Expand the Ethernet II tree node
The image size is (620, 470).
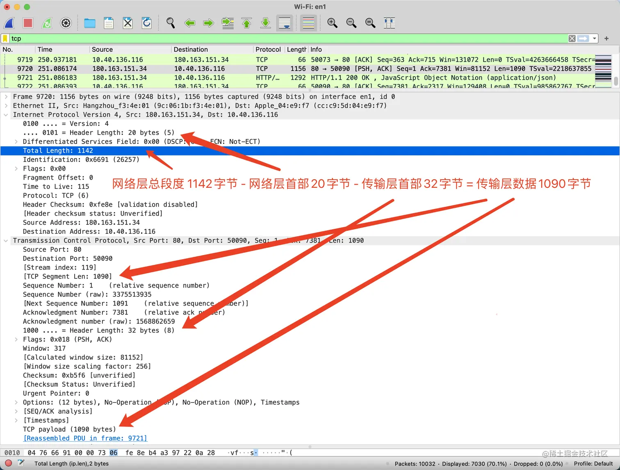tap(6, 106)
